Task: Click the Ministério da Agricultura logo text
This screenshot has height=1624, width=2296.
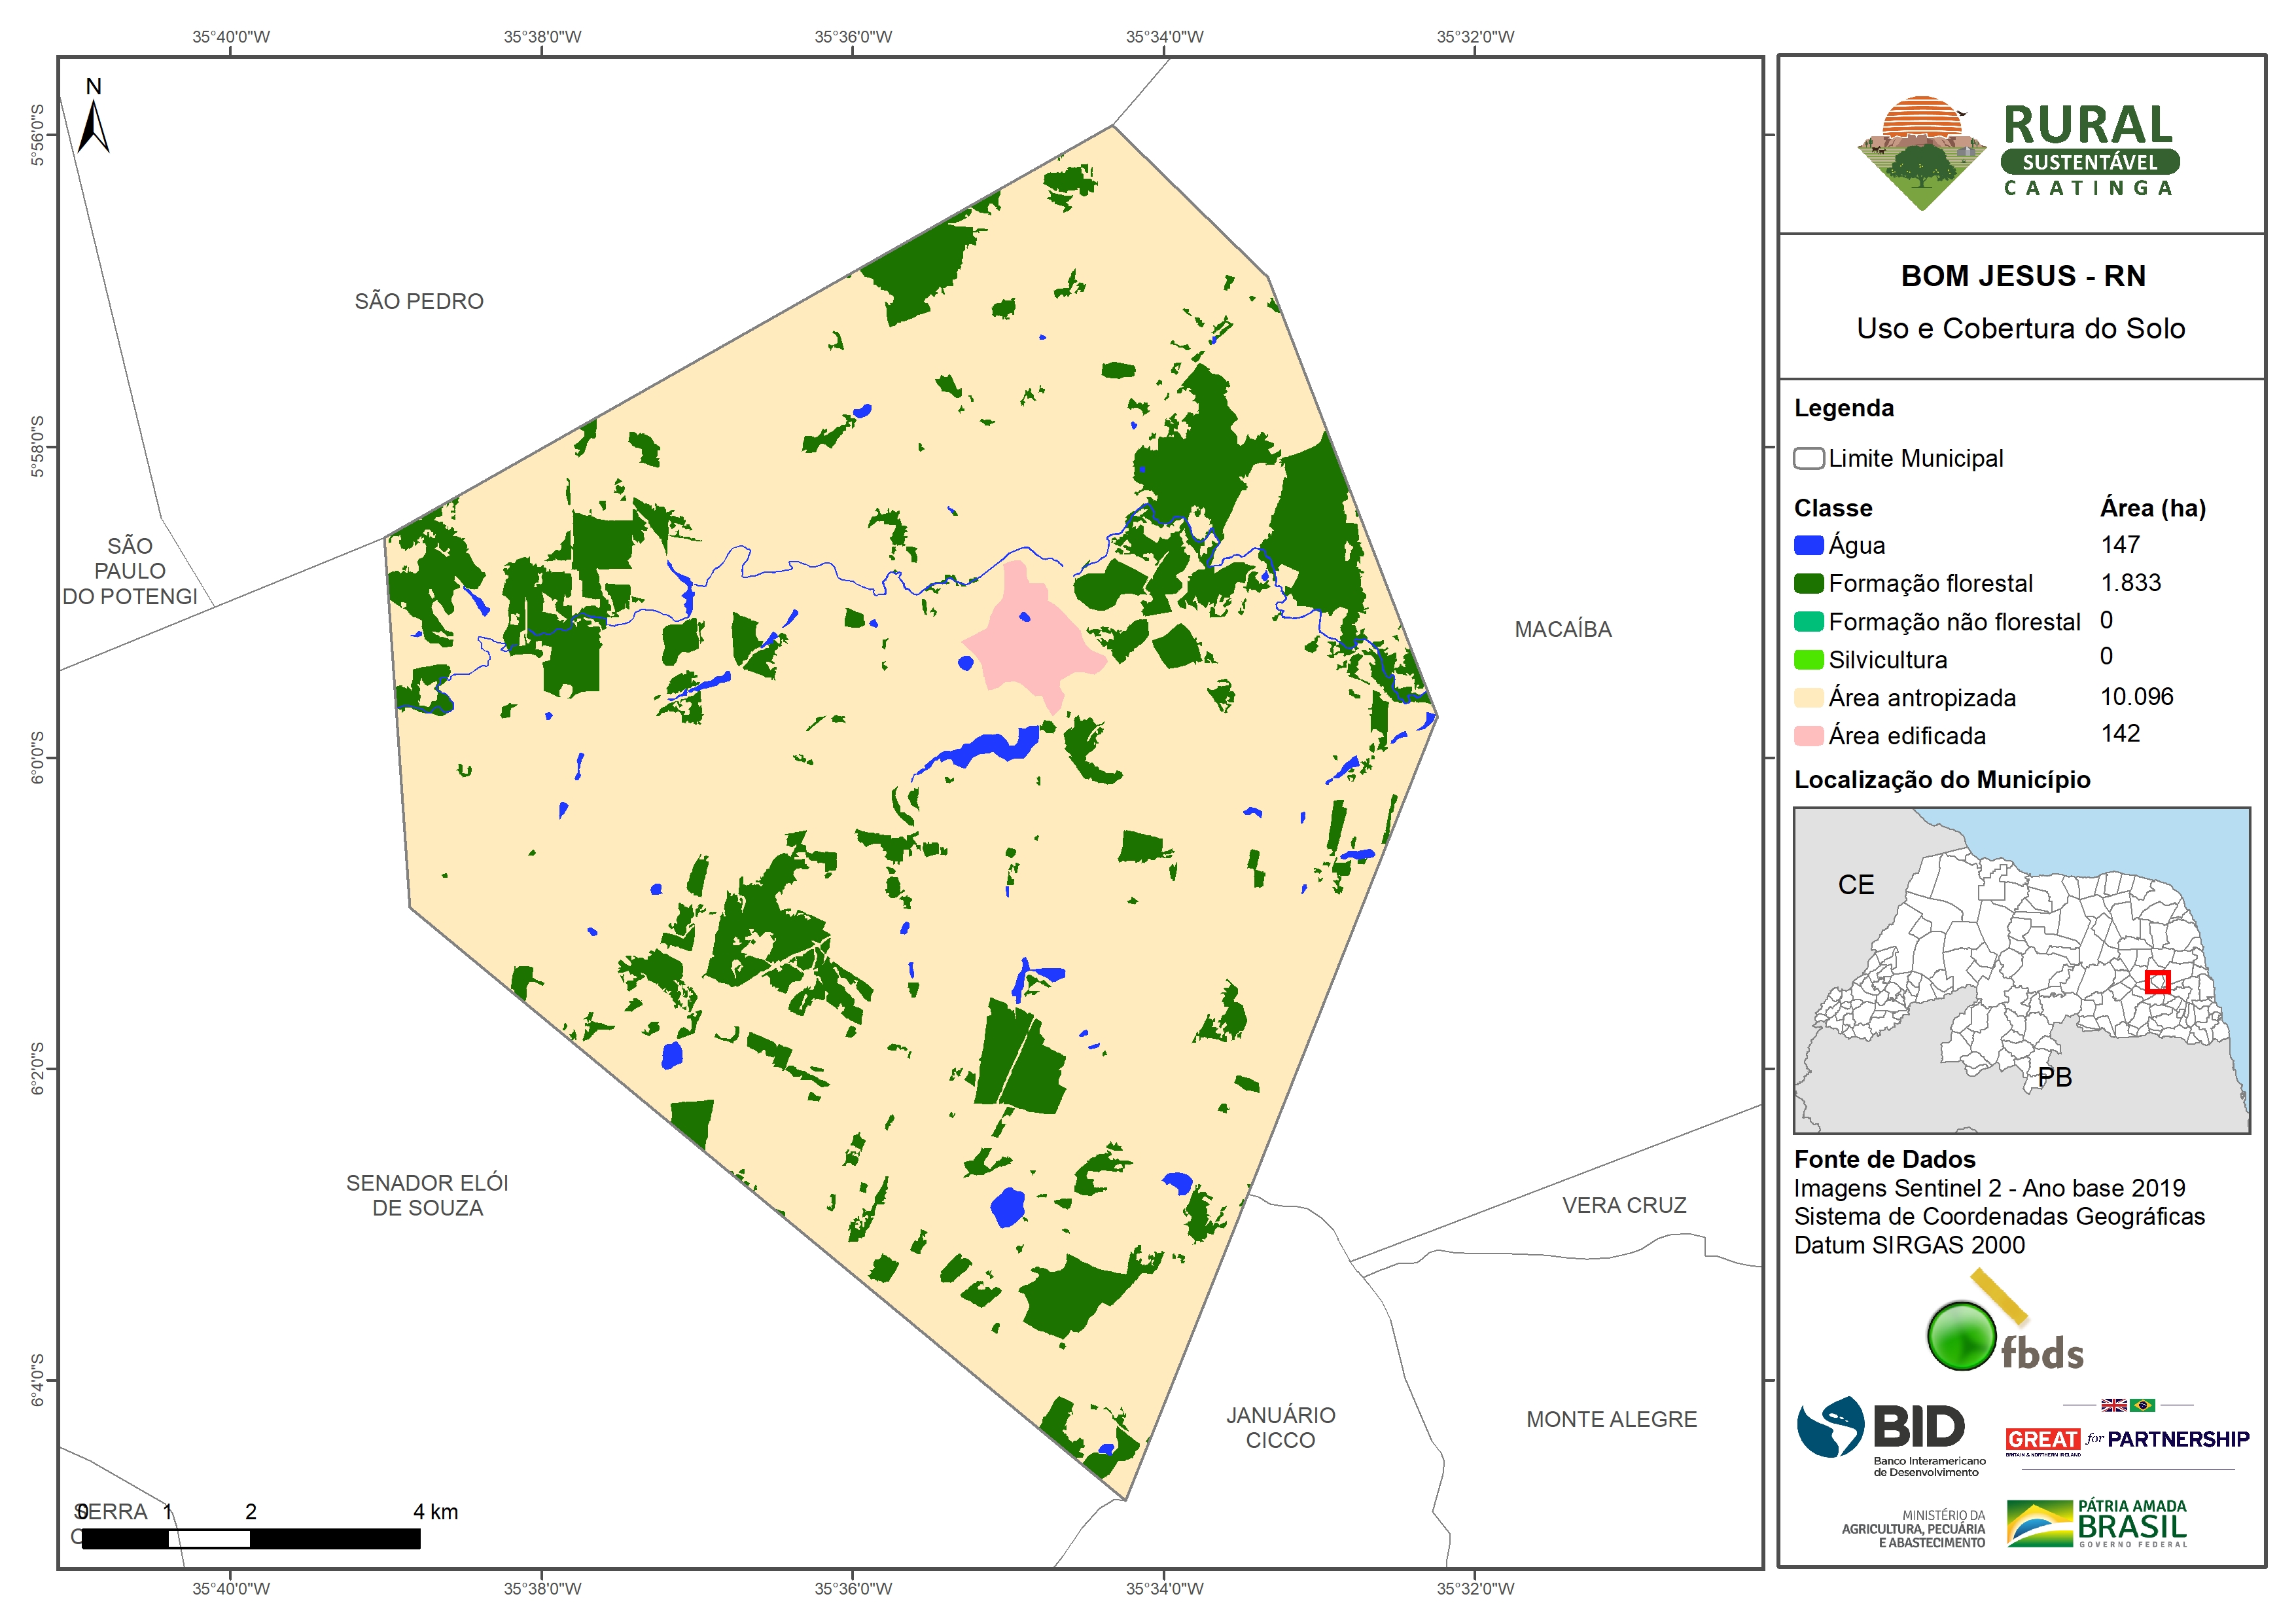Action: point(1913,1529)
